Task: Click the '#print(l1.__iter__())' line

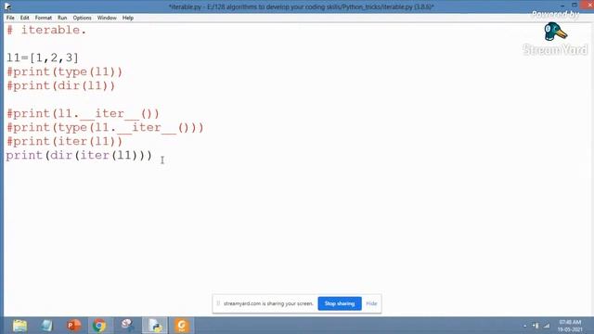Action: (x=83, y=113)
